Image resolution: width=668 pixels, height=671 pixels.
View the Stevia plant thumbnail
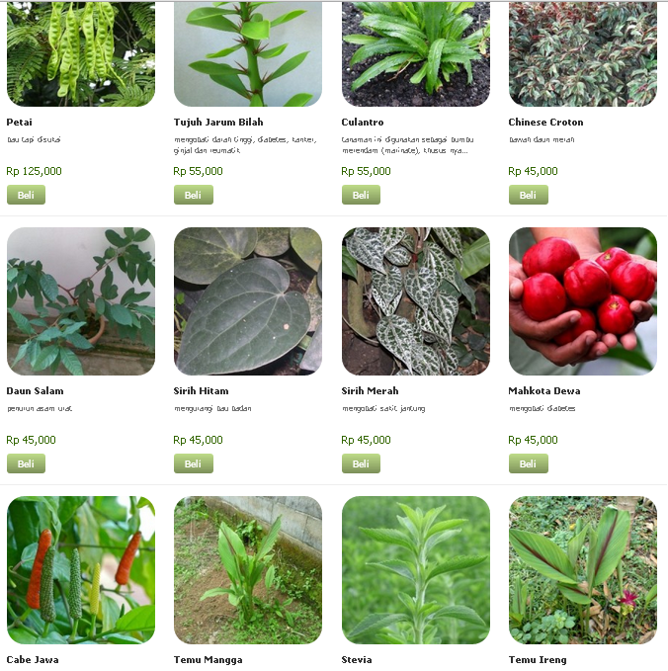[x=415, y=570]
